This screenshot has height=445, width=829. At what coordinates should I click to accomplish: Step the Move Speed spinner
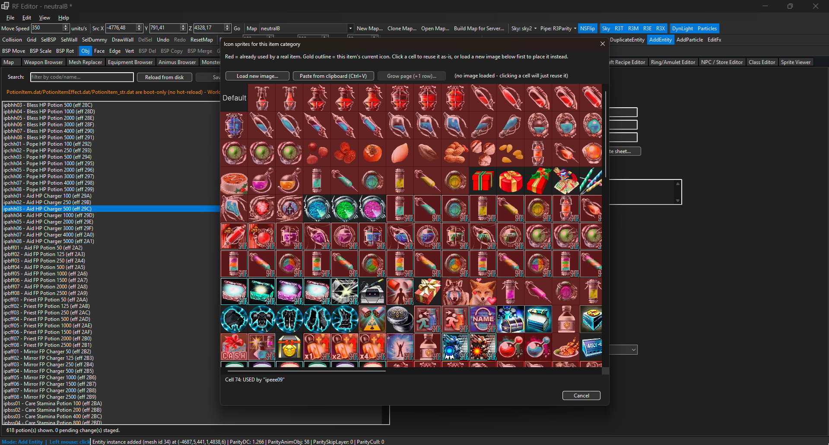(66, 28)
